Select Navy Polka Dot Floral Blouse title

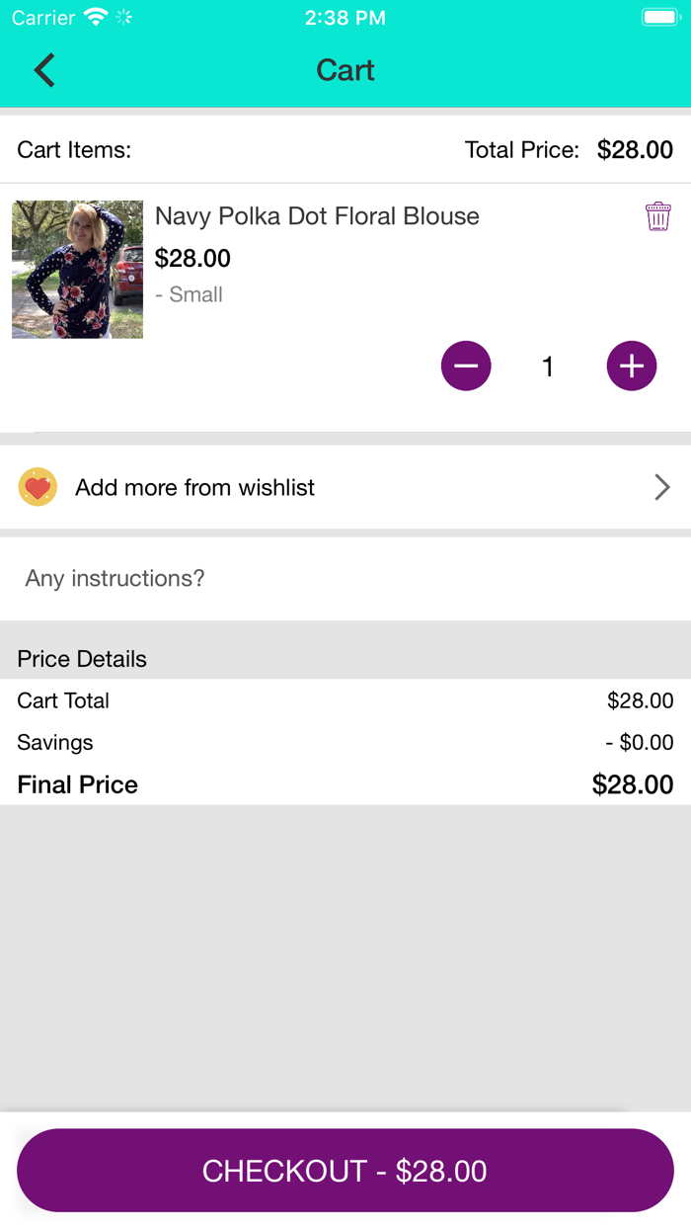tap(317, 216)
